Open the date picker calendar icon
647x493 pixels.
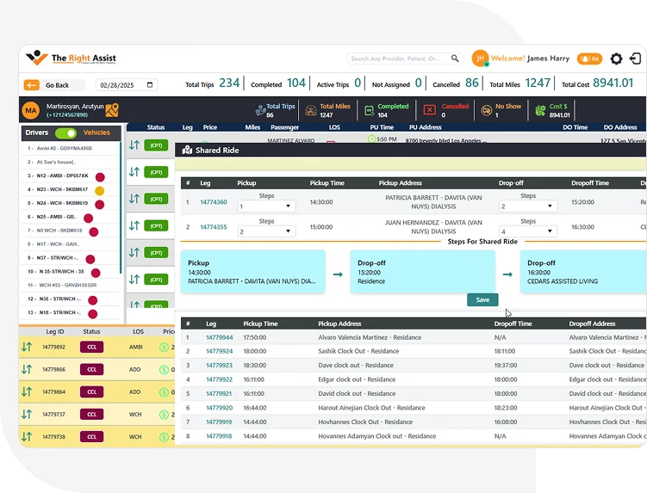(150, 85)
